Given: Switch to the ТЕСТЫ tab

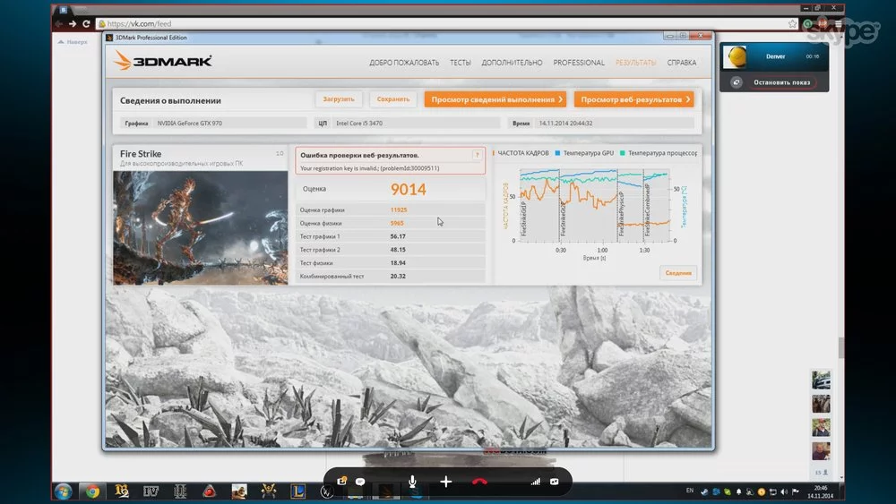Looking at the screenshot, I should pos(460,63).
